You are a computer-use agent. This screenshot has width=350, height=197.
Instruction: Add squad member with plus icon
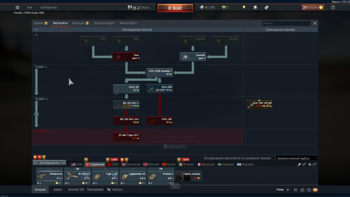[x=288, y=190]
